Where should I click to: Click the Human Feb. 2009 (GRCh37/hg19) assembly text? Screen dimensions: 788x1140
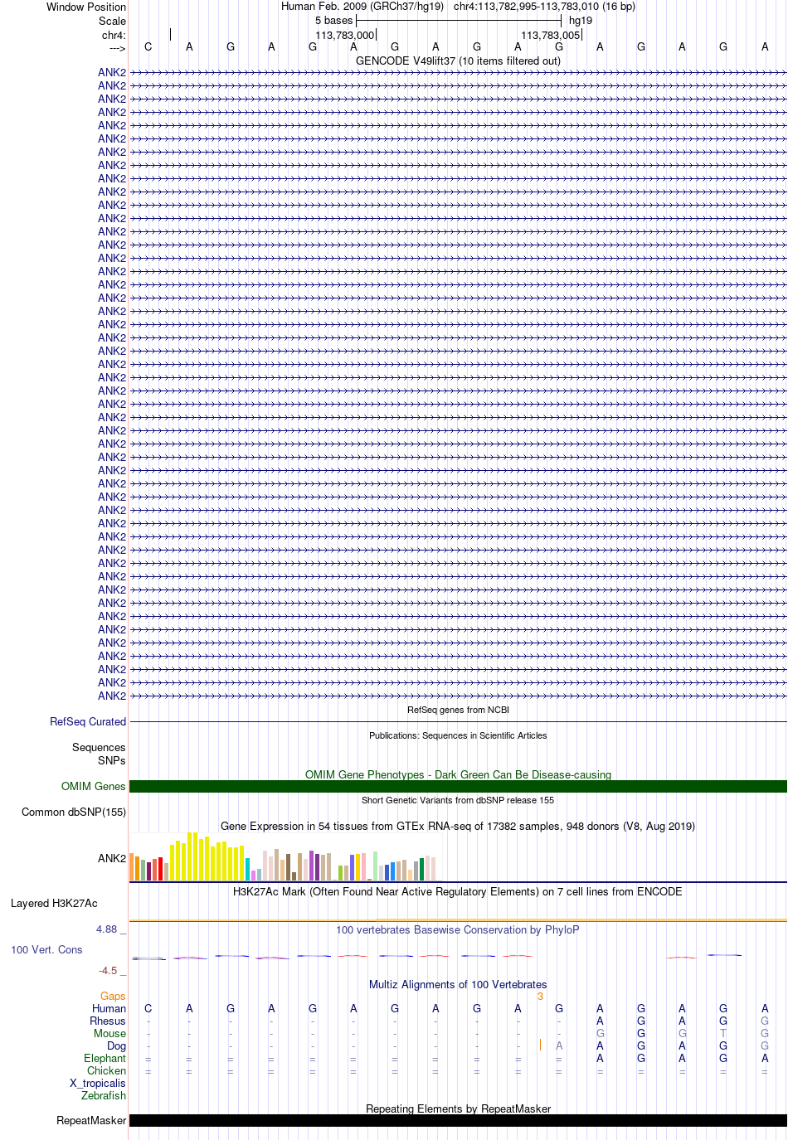[362, 7]
